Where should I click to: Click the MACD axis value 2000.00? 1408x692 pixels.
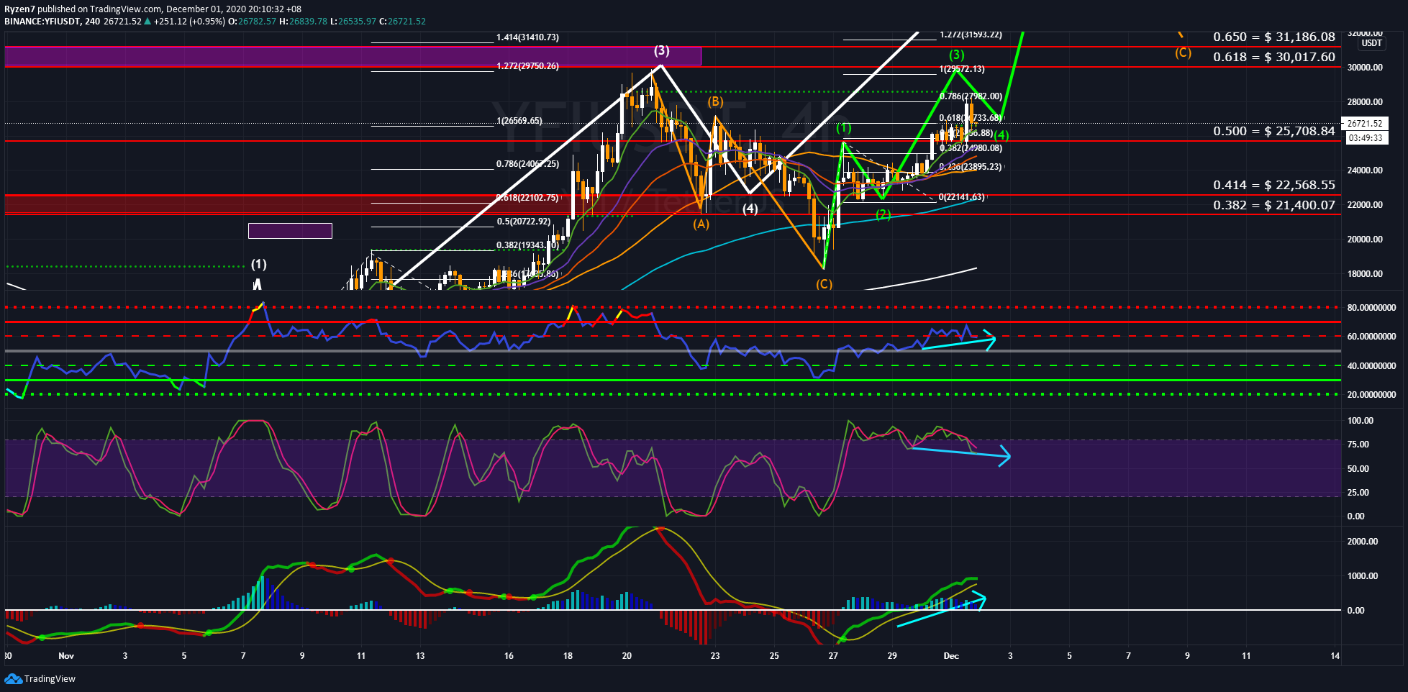pyautogui.click(x=1363, y=542)
